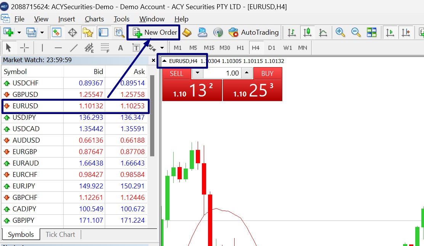
Task: Open the Data Window crosshair icon
Action: 72,32
